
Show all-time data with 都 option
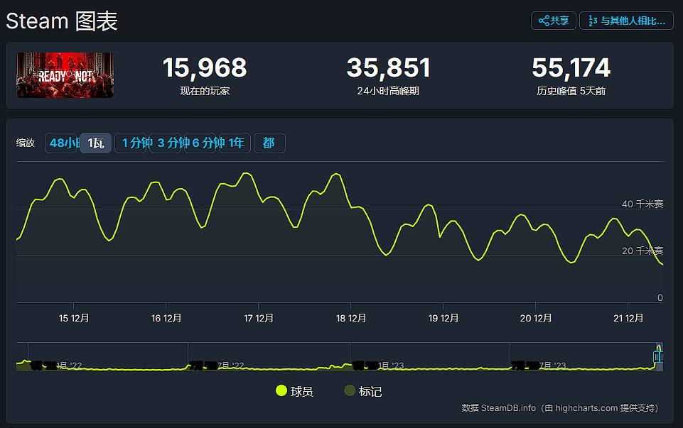coord(269,143)
